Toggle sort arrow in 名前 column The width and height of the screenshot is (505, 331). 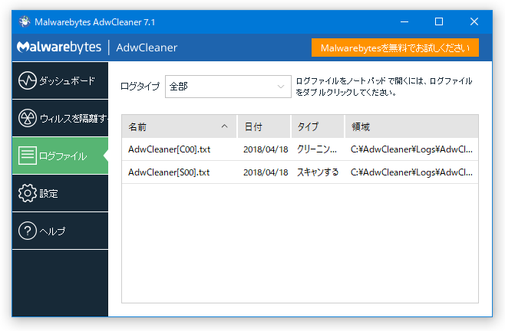[x=224, y=126]
